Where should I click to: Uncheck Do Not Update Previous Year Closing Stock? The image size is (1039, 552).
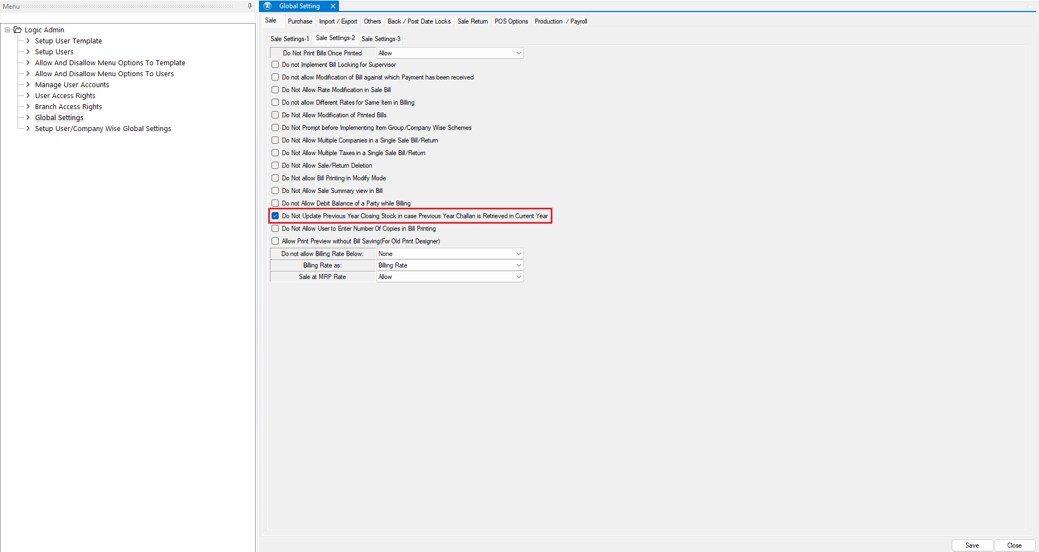(275, 216)
